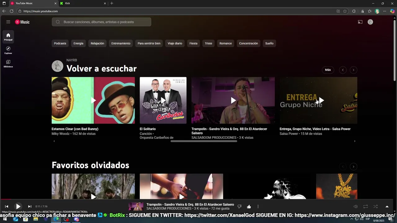This screenshot has width=397, height=223.
Task: Open browser extensions puzzle icon
Action: [x=354, y=11]
